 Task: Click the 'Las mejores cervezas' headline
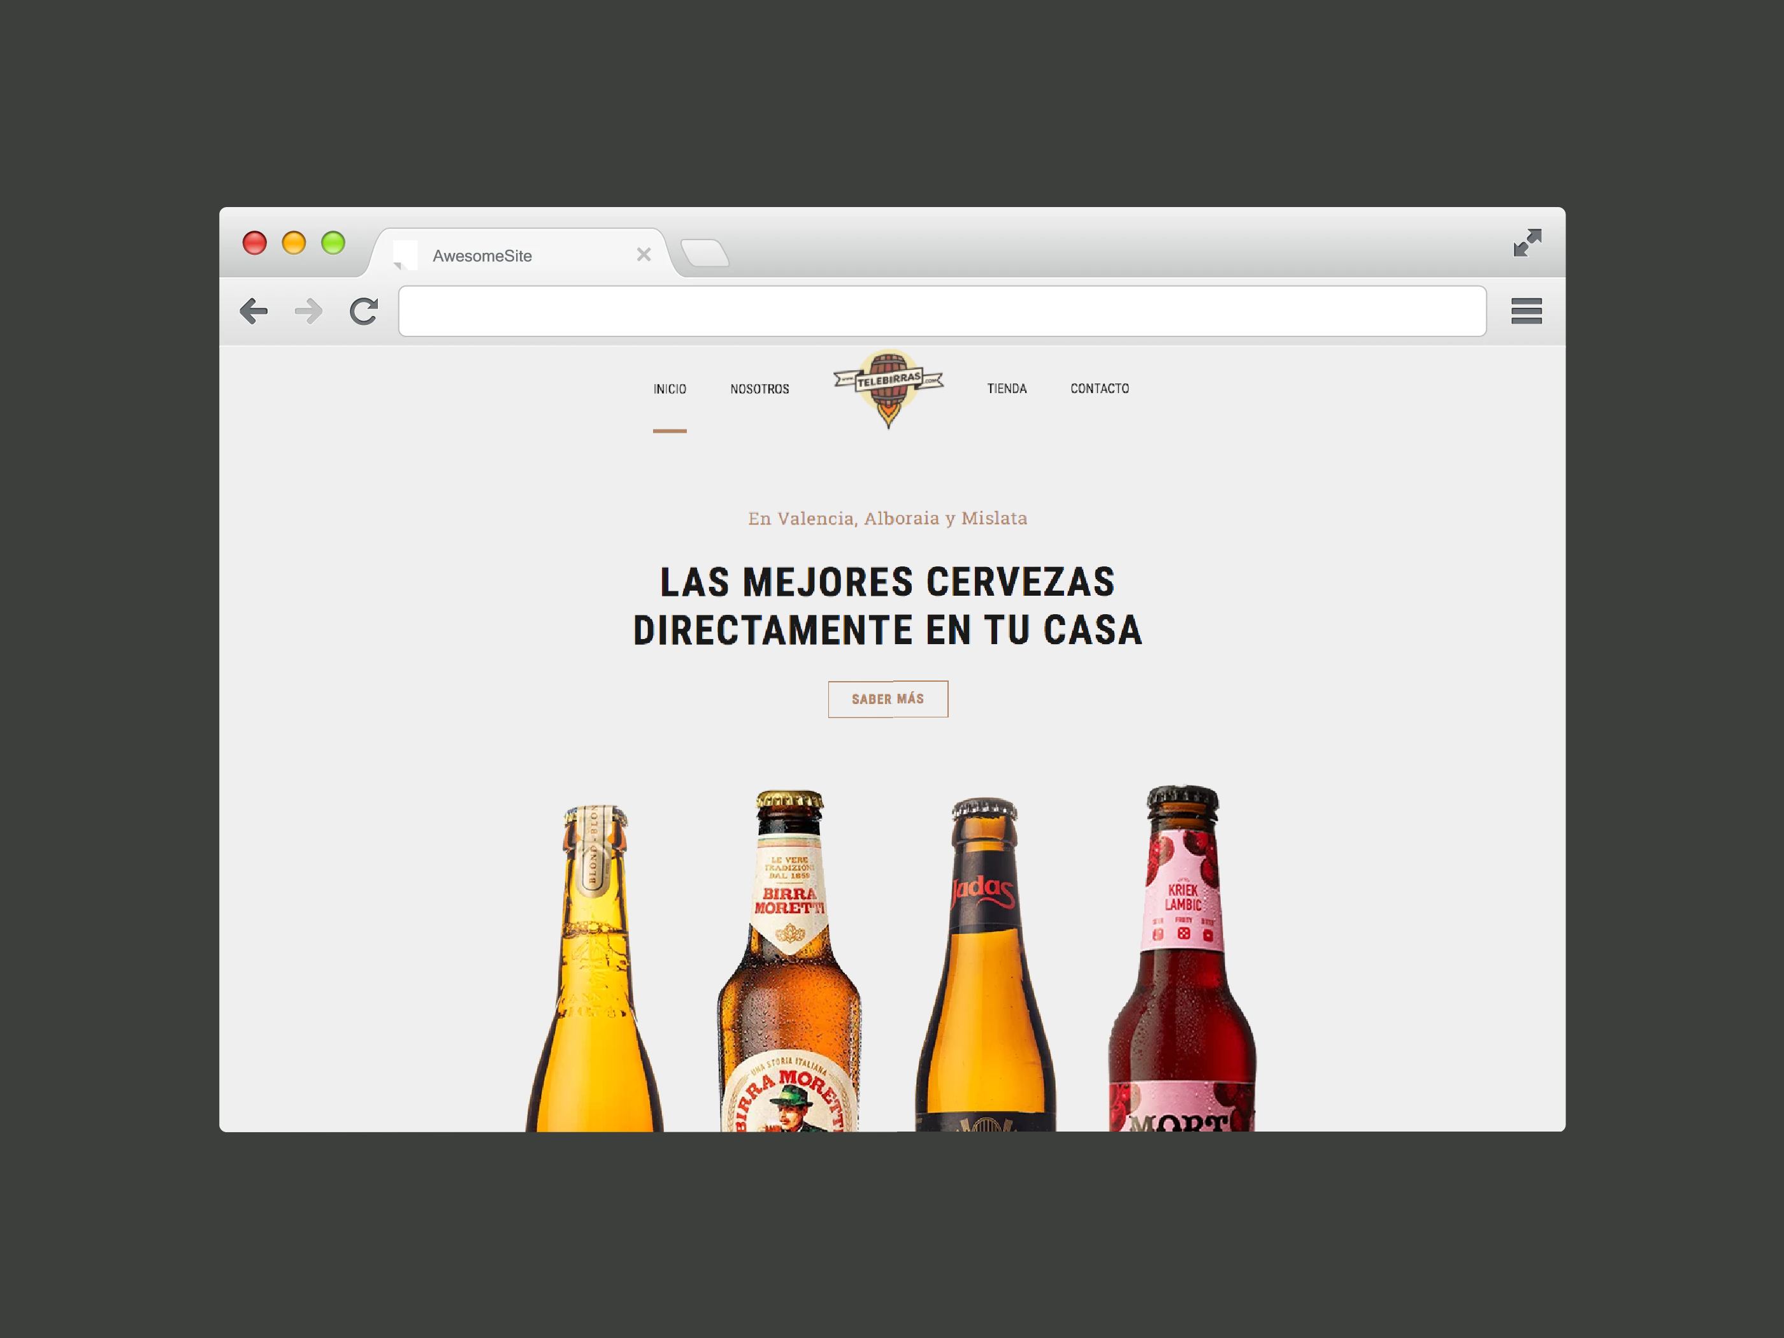pyautogui.click(x=887, y=606)
